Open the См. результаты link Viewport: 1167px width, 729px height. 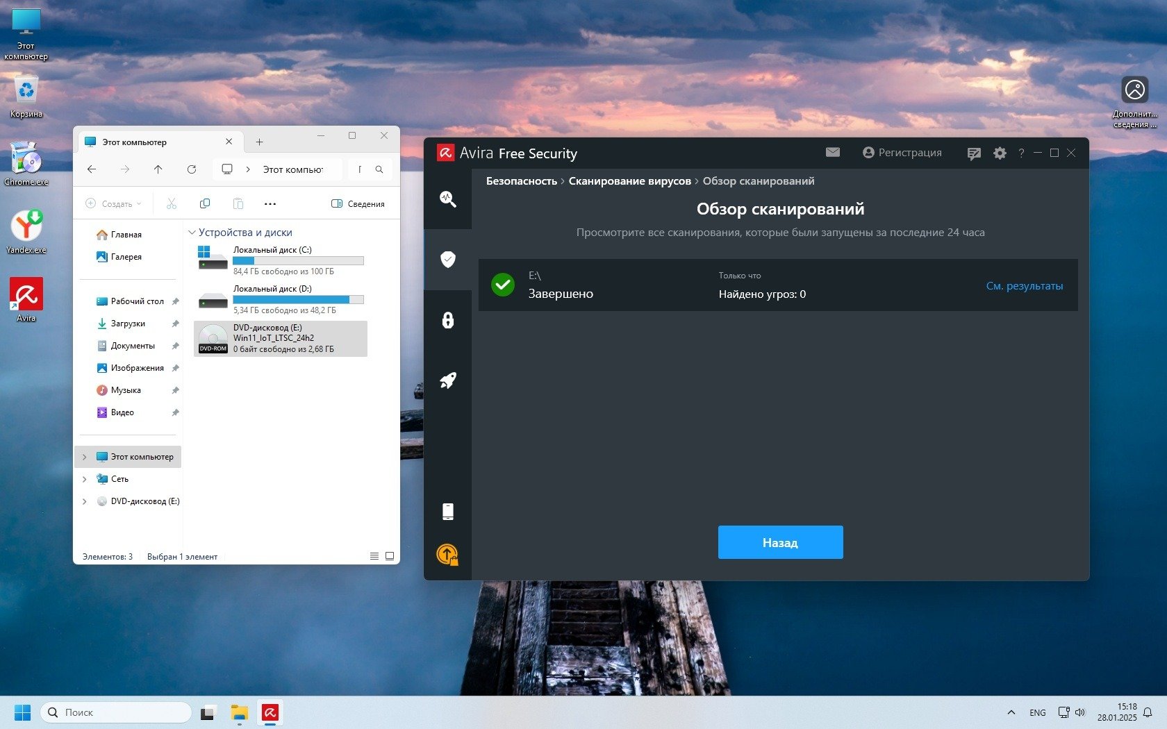1024,286
